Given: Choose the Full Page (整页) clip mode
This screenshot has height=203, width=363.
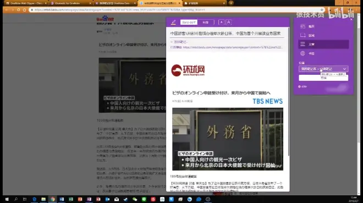Looking at the screenshot, I should point(323,26).
